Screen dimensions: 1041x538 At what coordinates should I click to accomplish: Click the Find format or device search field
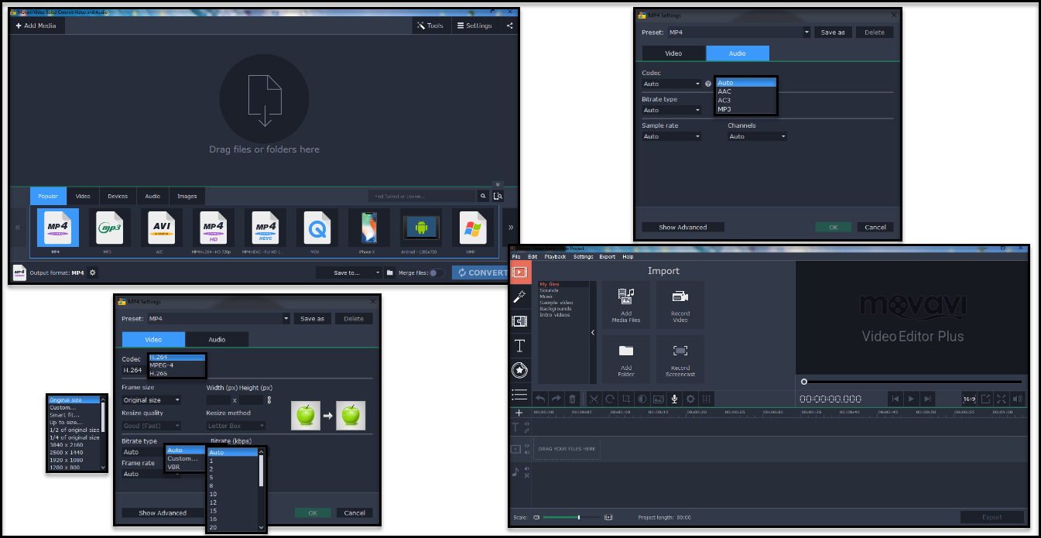tap(422, 196)
